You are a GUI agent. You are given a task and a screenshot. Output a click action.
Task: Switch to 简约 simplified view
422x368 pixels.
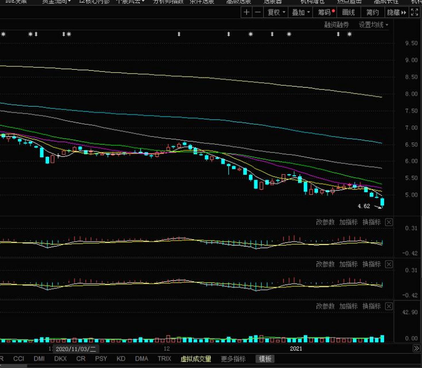click(x=372, y=12)
